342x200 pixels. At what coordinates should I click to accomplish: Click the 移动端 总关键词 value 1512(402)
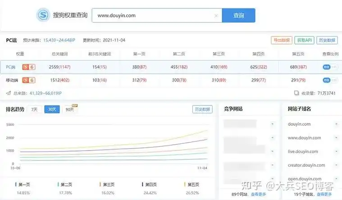59,80
